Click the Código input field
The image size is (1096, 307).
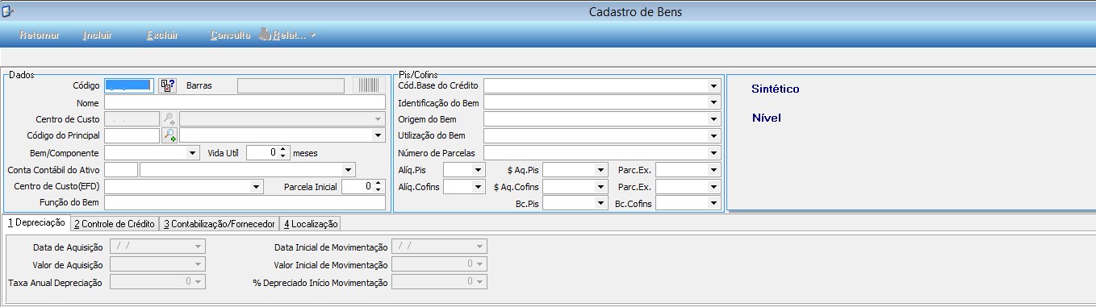click(128, 85)
